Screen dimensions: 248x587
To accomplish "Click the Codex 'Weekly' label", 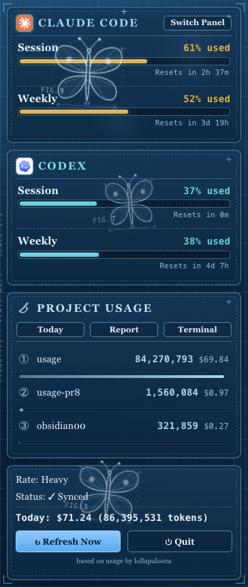I will (37, 240).
